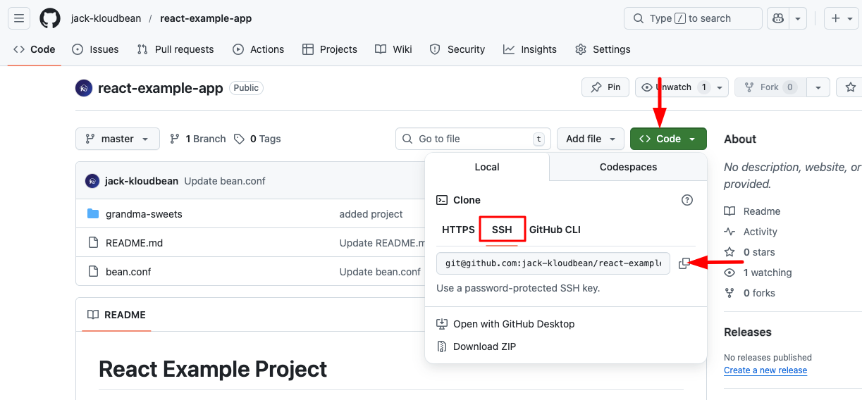Open the grandma-sweets folder
Image resolution: width=862 pixels, height=400 pixels.
(x=144, y=214)
